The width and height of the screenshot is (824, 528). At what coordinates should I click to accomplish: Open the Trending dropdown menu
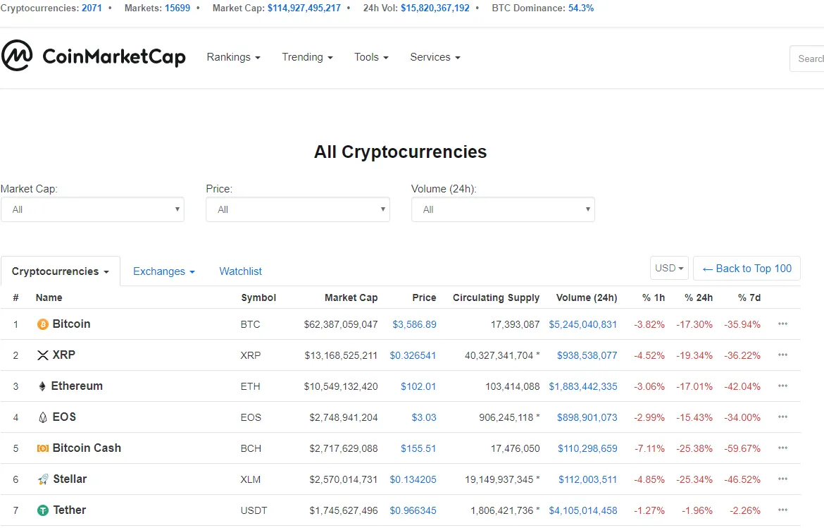(x=308, y=57)
